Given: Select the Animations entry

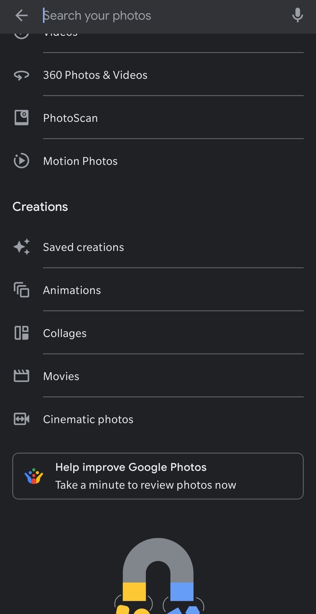Looking at the screenshot, I should click(72, 290).
